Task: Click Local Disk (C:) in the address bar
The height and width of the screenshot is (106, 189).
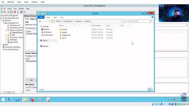Action: point(68,21)
